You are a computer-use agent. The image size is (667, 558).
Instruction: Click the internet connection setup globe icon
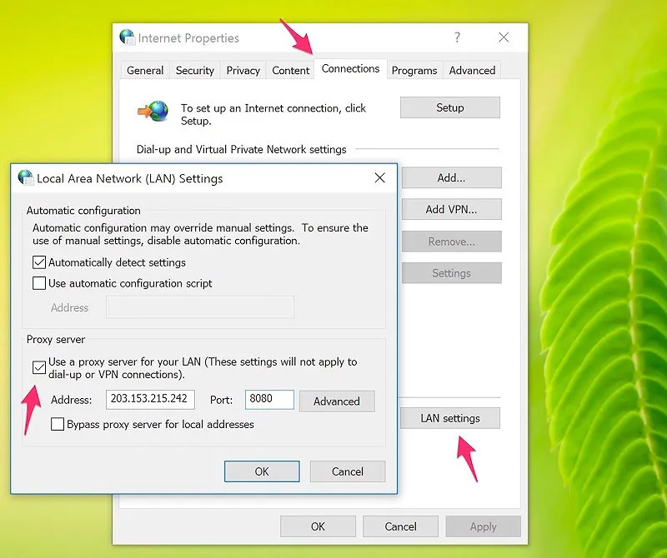pos(153,111)
